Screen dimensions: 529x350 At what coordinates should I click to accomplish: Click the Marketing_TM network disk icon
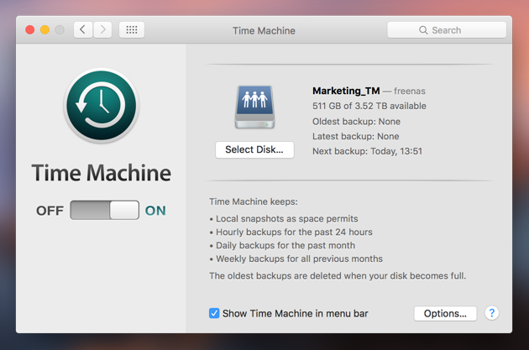(254, 107)
